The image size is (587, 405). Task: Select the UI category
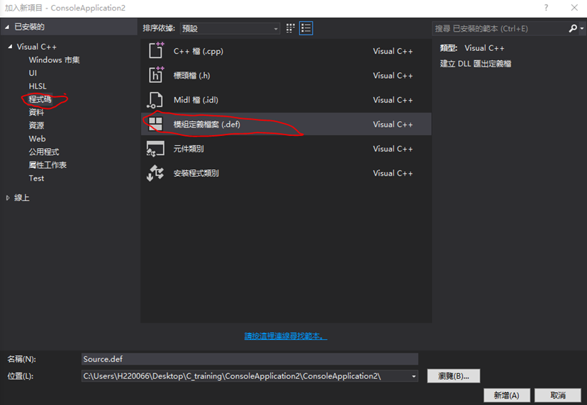33,73
